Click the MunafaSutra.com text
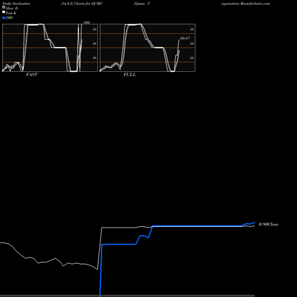Viewport: 297px width, 297px height. pyautogui.click(x=255, y=4)
